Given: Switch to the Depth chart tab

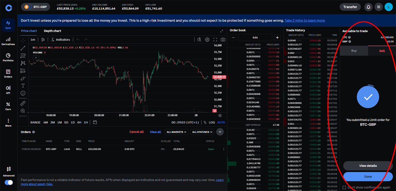Looking at the screenshot, I should pyautogui.click(x=52, y=31).
